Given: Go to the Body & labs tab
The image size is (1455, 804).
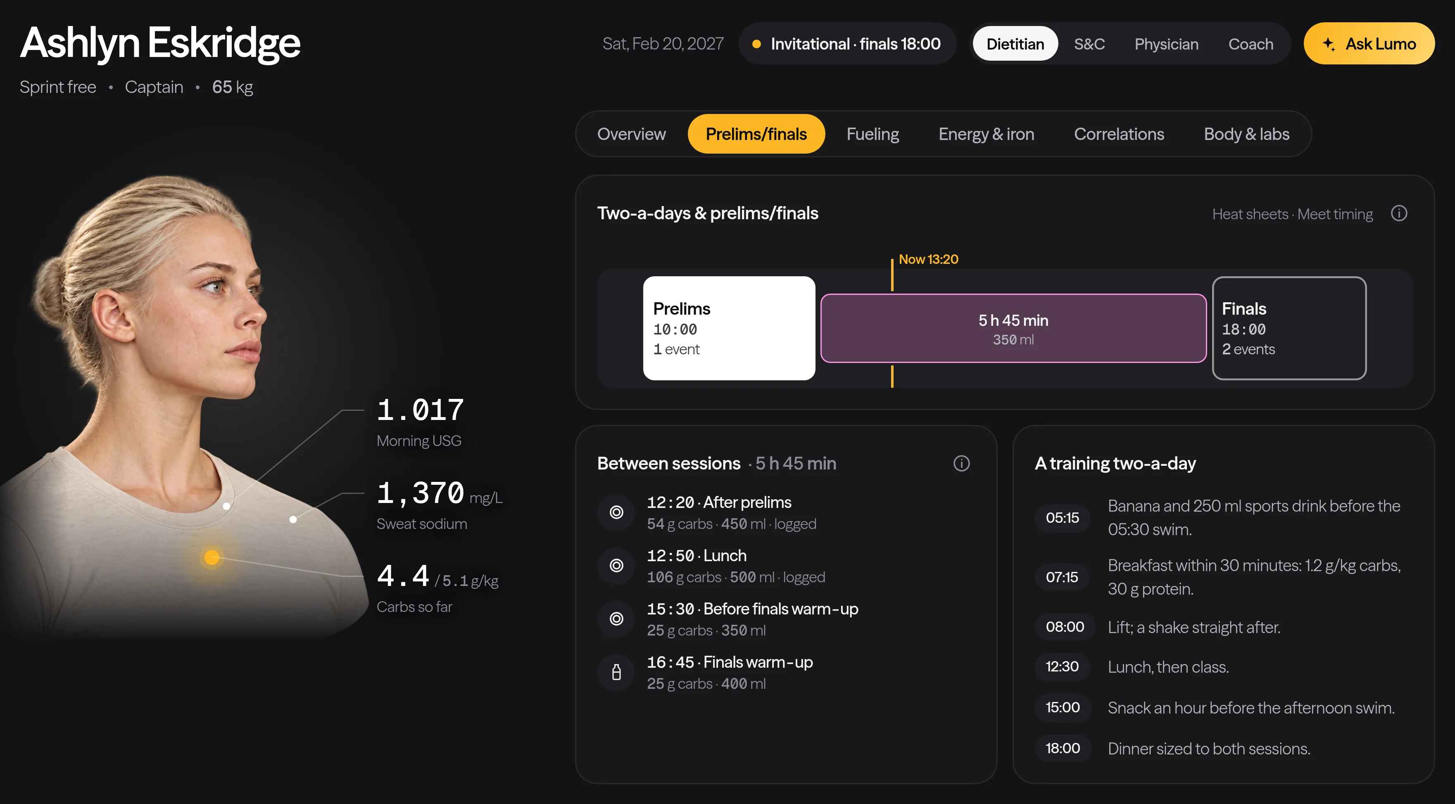Looking at the screenshot, I should (x=1246, y=134).
